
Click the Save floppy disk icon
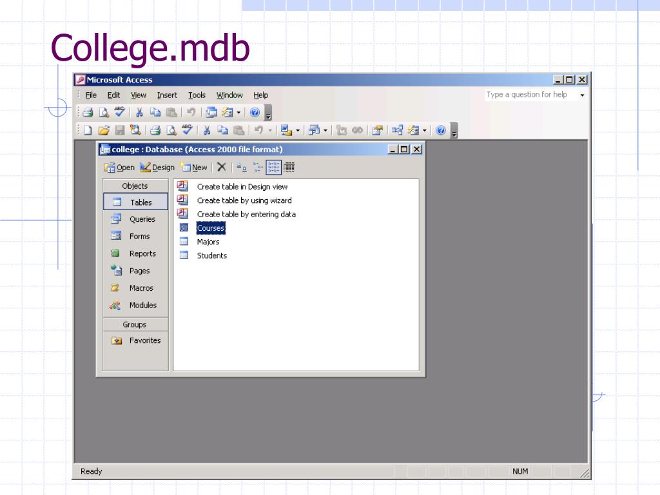point(120,130)
